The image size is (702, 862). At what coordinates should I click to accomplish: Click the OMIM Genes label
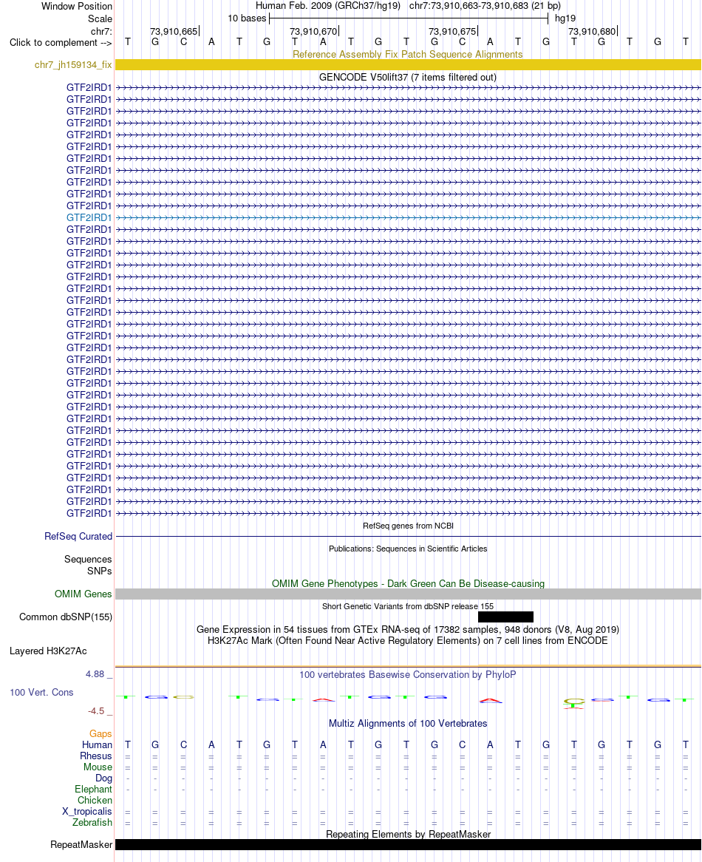point(83,594)
